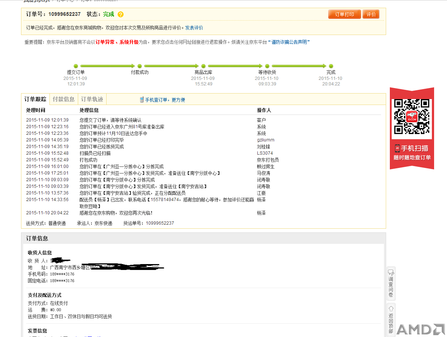This screenshot has height=337, width=447.
Task: Click the JD QR code image
Action: (x=412, y=117)
